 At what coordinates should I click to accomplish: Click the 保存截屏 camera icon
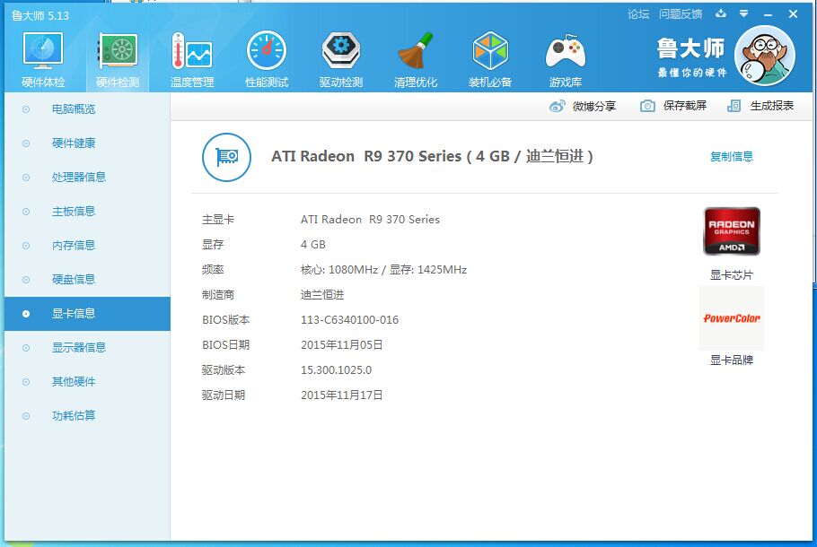click(647, 106)
